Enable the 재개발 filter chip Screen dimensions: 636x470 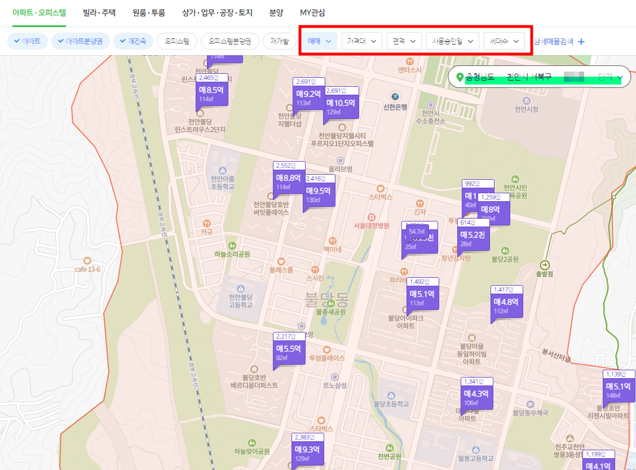[x=280, y=41]
